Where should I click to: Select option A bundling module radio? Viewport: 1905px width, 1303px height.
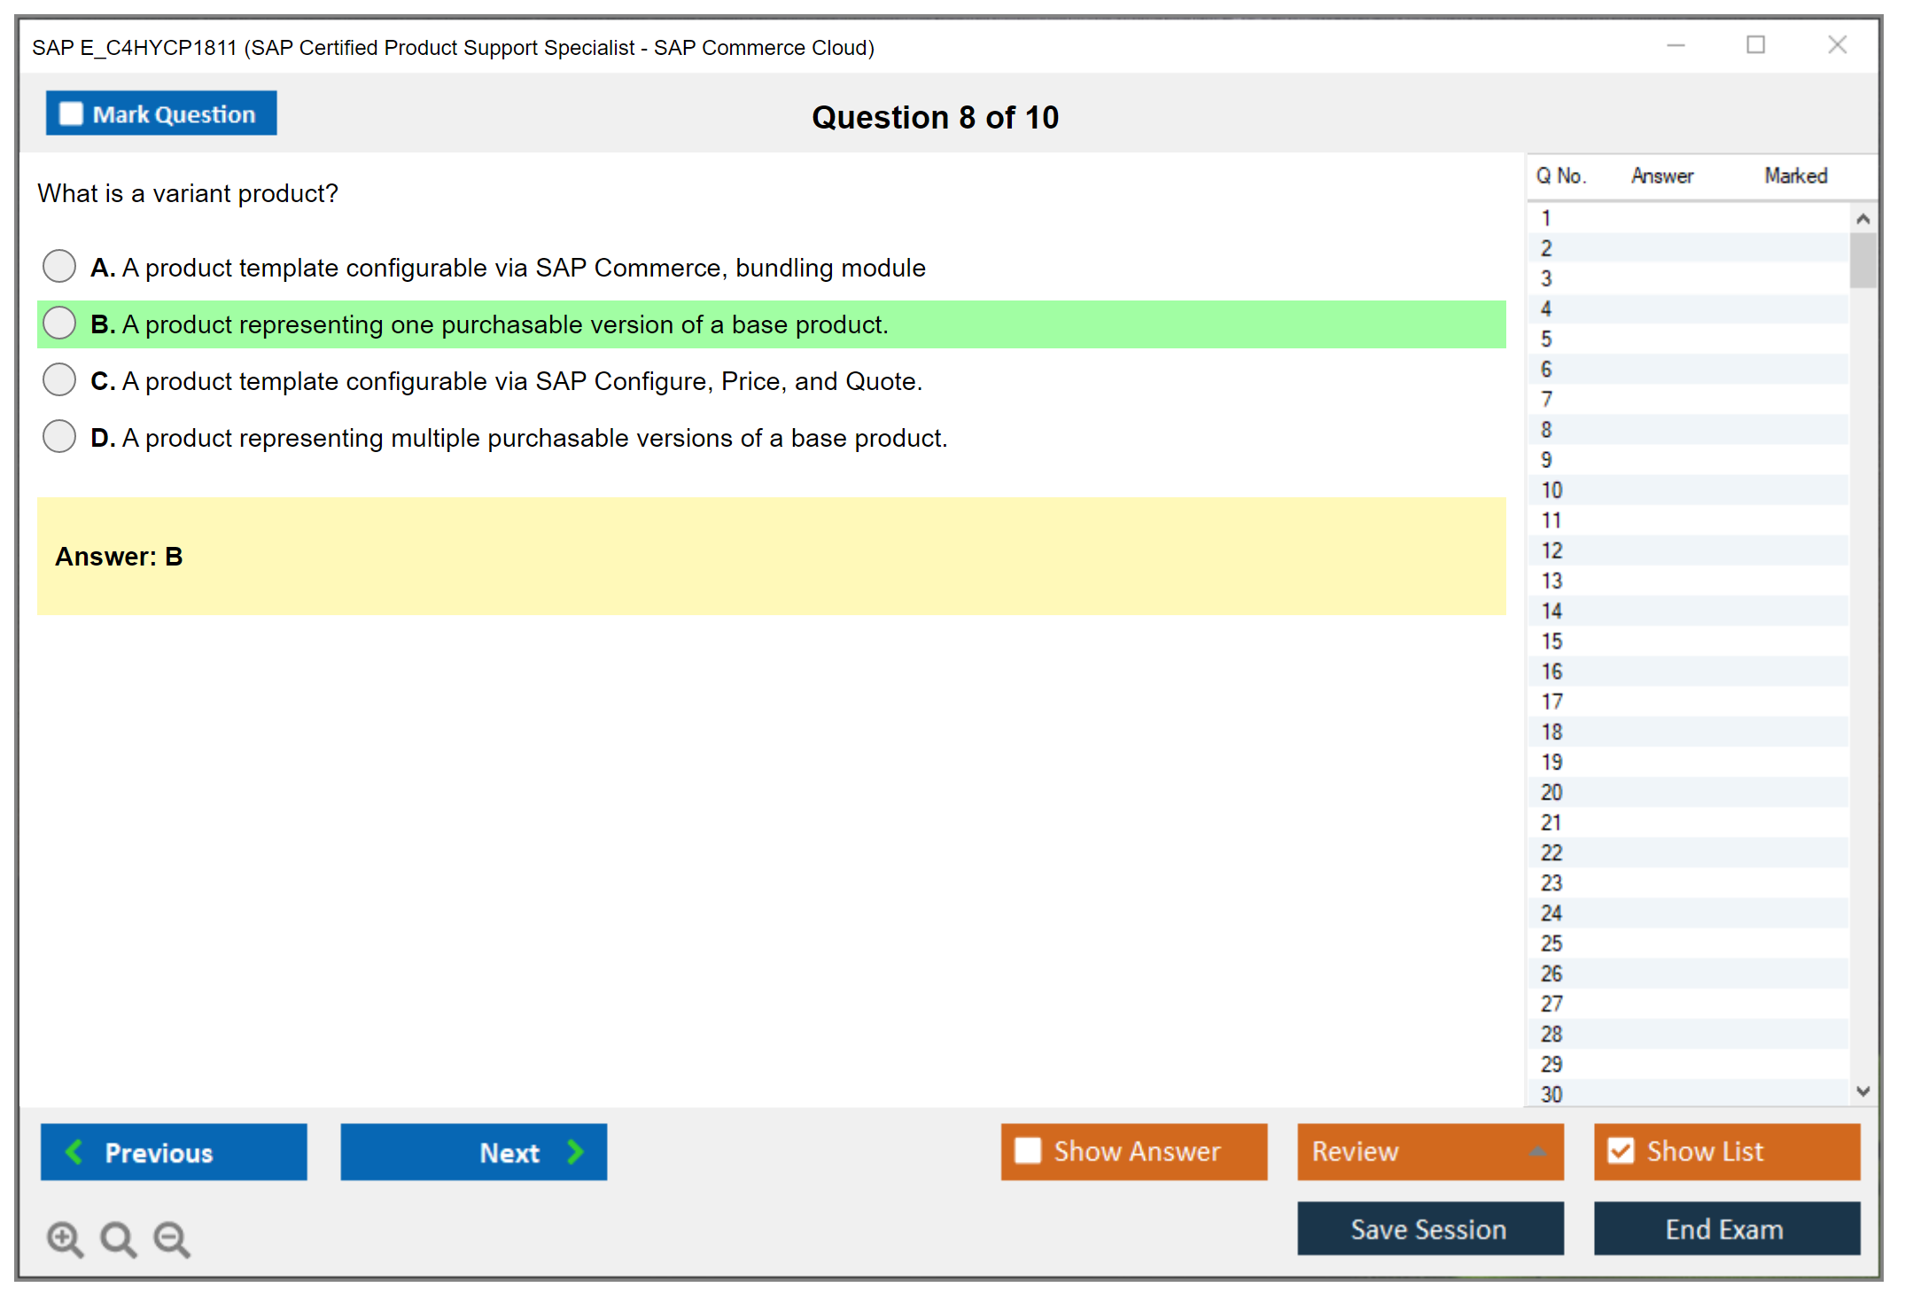[59, 266]
